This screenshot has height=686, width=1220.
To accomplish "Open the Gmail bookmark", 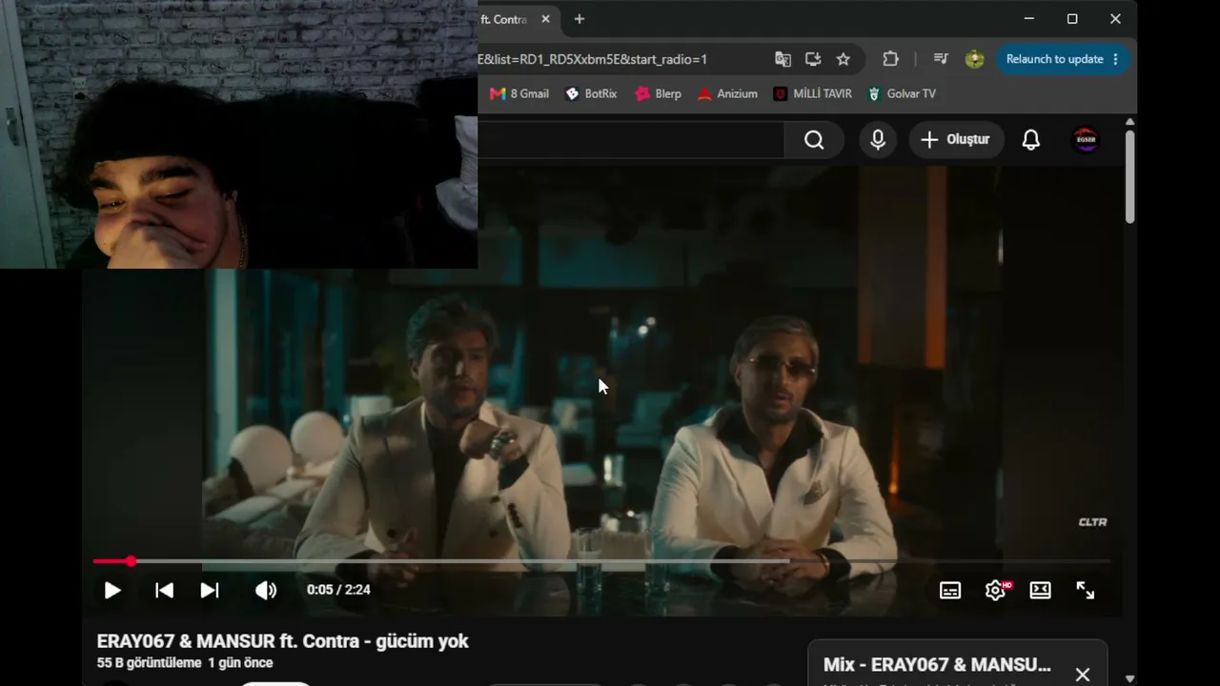I will point(519,93).
